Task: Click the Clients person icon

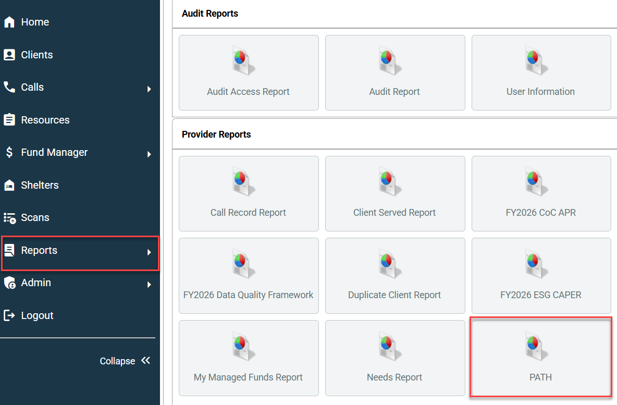Action: (9, 55)
